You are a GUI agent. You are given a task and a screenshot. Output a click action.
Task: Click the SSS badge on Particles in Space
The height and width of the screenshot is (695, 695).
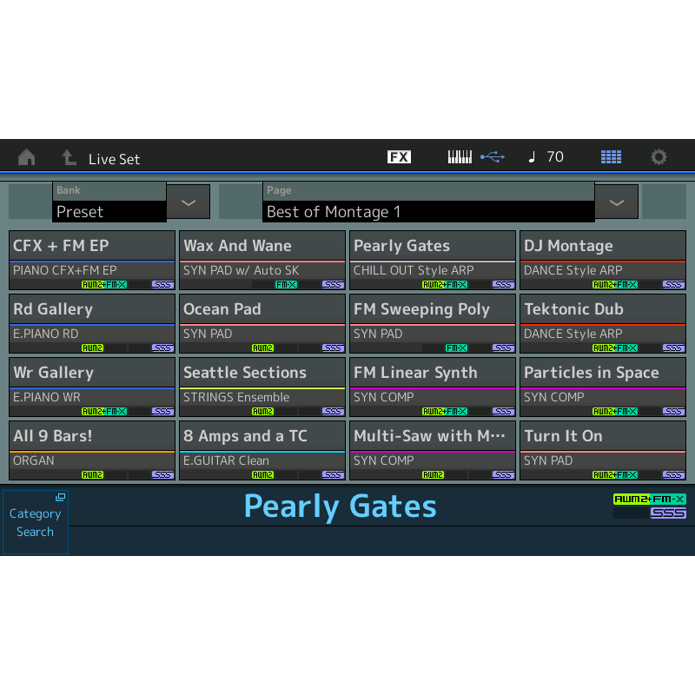(673, 411)
